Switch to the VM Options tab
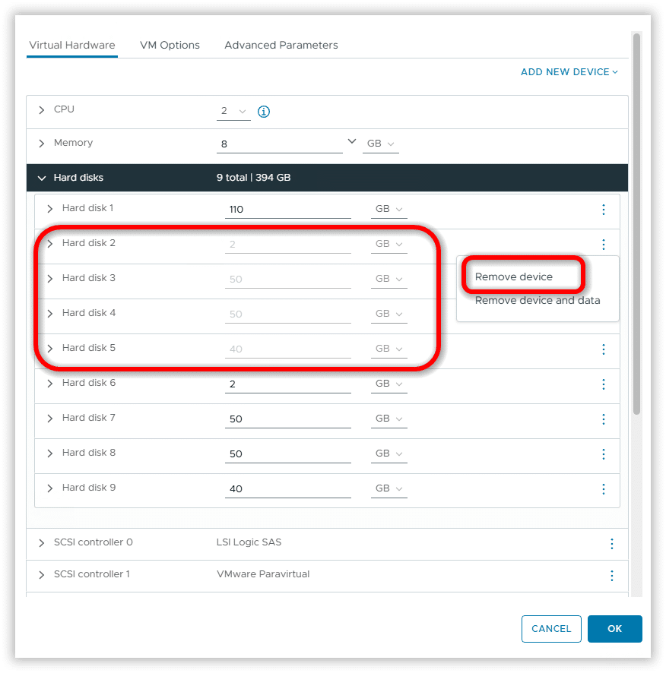The height and width of the screenshot is (673, 666). 170,45
